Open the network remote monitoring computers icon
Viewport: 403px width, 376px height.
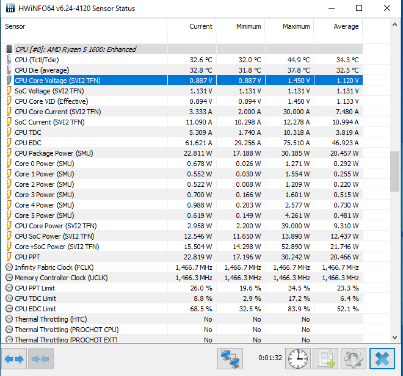click(230, 358)
